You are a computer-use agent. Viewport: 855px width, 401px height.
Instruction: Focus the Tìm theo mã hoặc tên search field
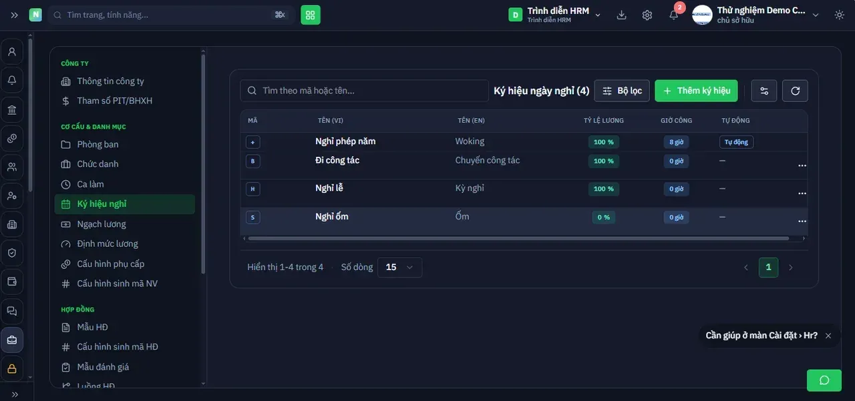(365, 91)
